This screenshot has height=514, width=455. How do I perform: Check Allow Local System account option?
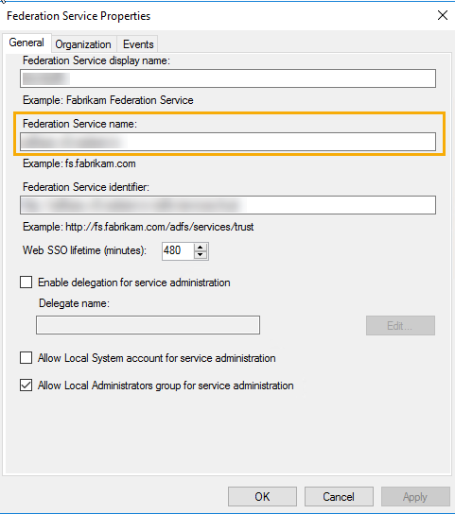[26, 358]
